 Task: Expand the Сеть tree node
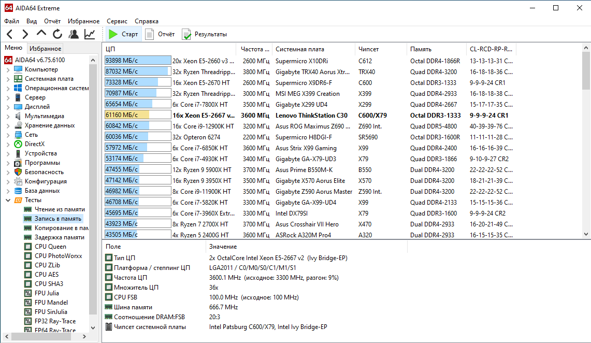[8, 135]
